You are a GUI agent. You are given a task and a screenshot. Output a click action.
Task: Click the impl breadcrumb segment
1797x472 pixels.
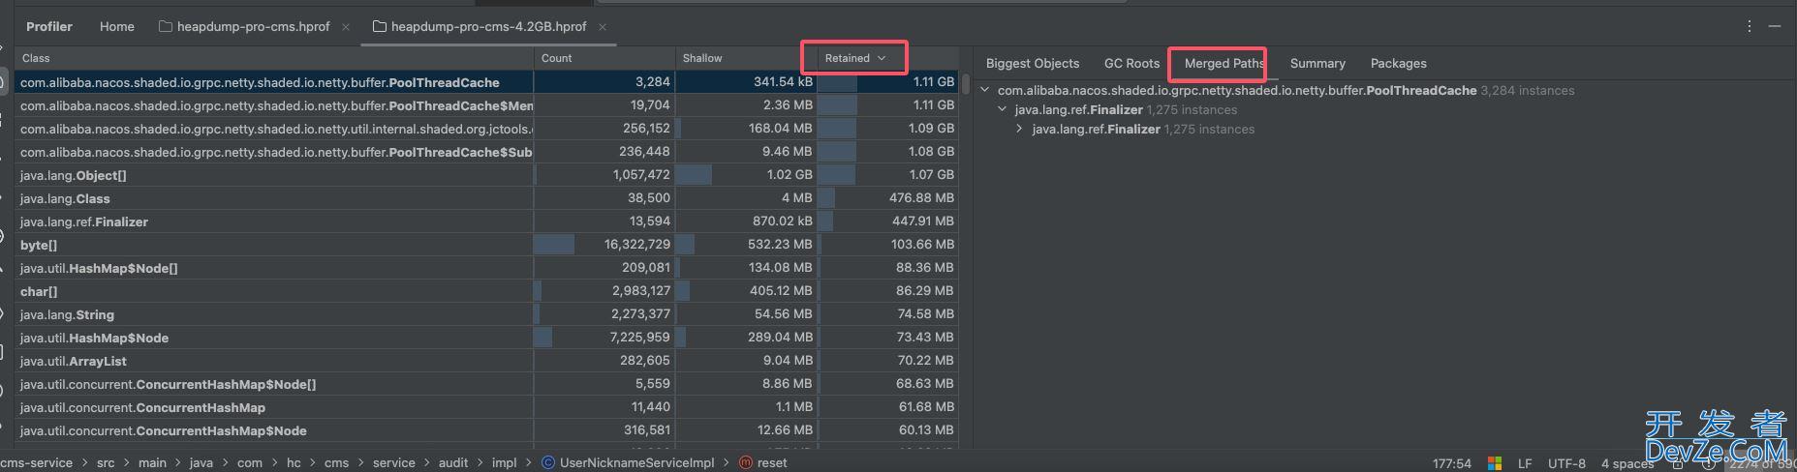(x=504, y=463)
